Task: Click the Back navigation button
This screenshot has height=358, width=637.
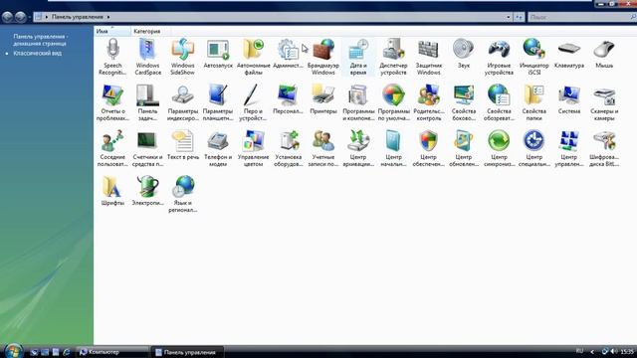Action: tap(7, 17)
